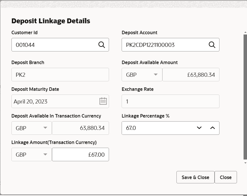Click the magnifier beside PK2CDP1221100003
The image size is (247, 196).
[x=212, y=45]
